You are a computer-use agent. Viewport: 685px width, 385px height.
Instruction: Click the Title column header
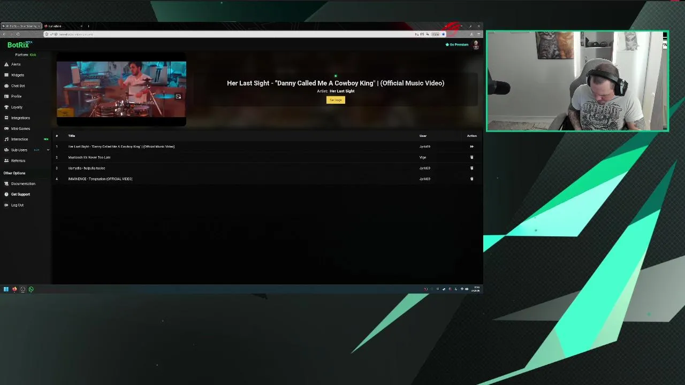(72, 136)
